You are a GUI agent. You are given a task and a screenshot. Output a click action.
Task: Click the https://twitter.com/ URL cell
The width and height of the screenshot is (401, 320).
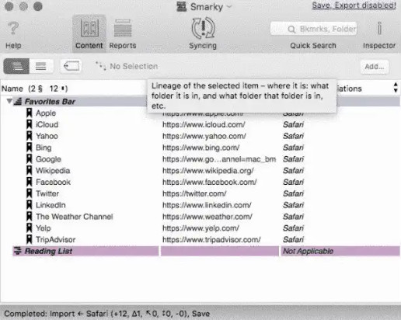(x=194, y=193)
